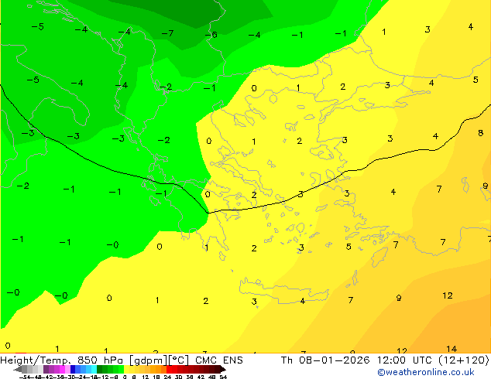The width and height of the screenshot is (491, 379).
Task: Click the date "Th 08-01-2026"
Action: (x=325, y=360)
